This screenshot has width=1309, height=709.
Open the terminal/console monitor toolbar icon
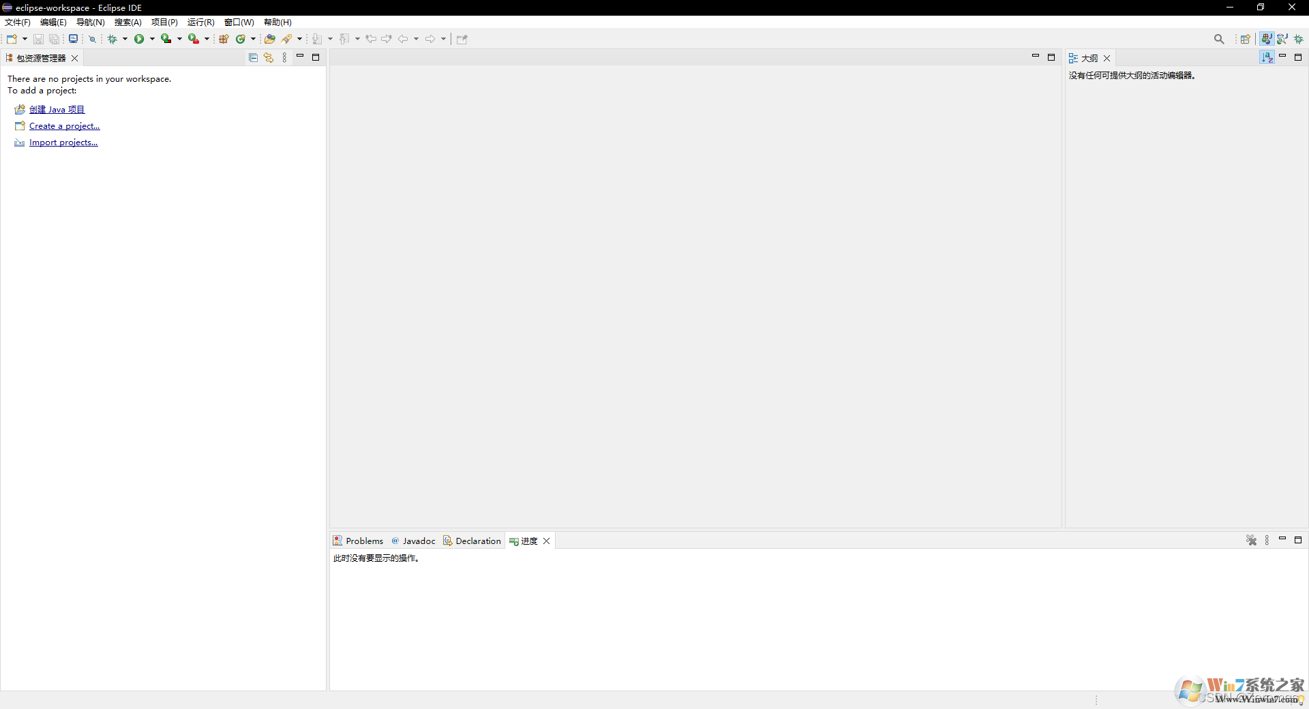click(73, 39)
